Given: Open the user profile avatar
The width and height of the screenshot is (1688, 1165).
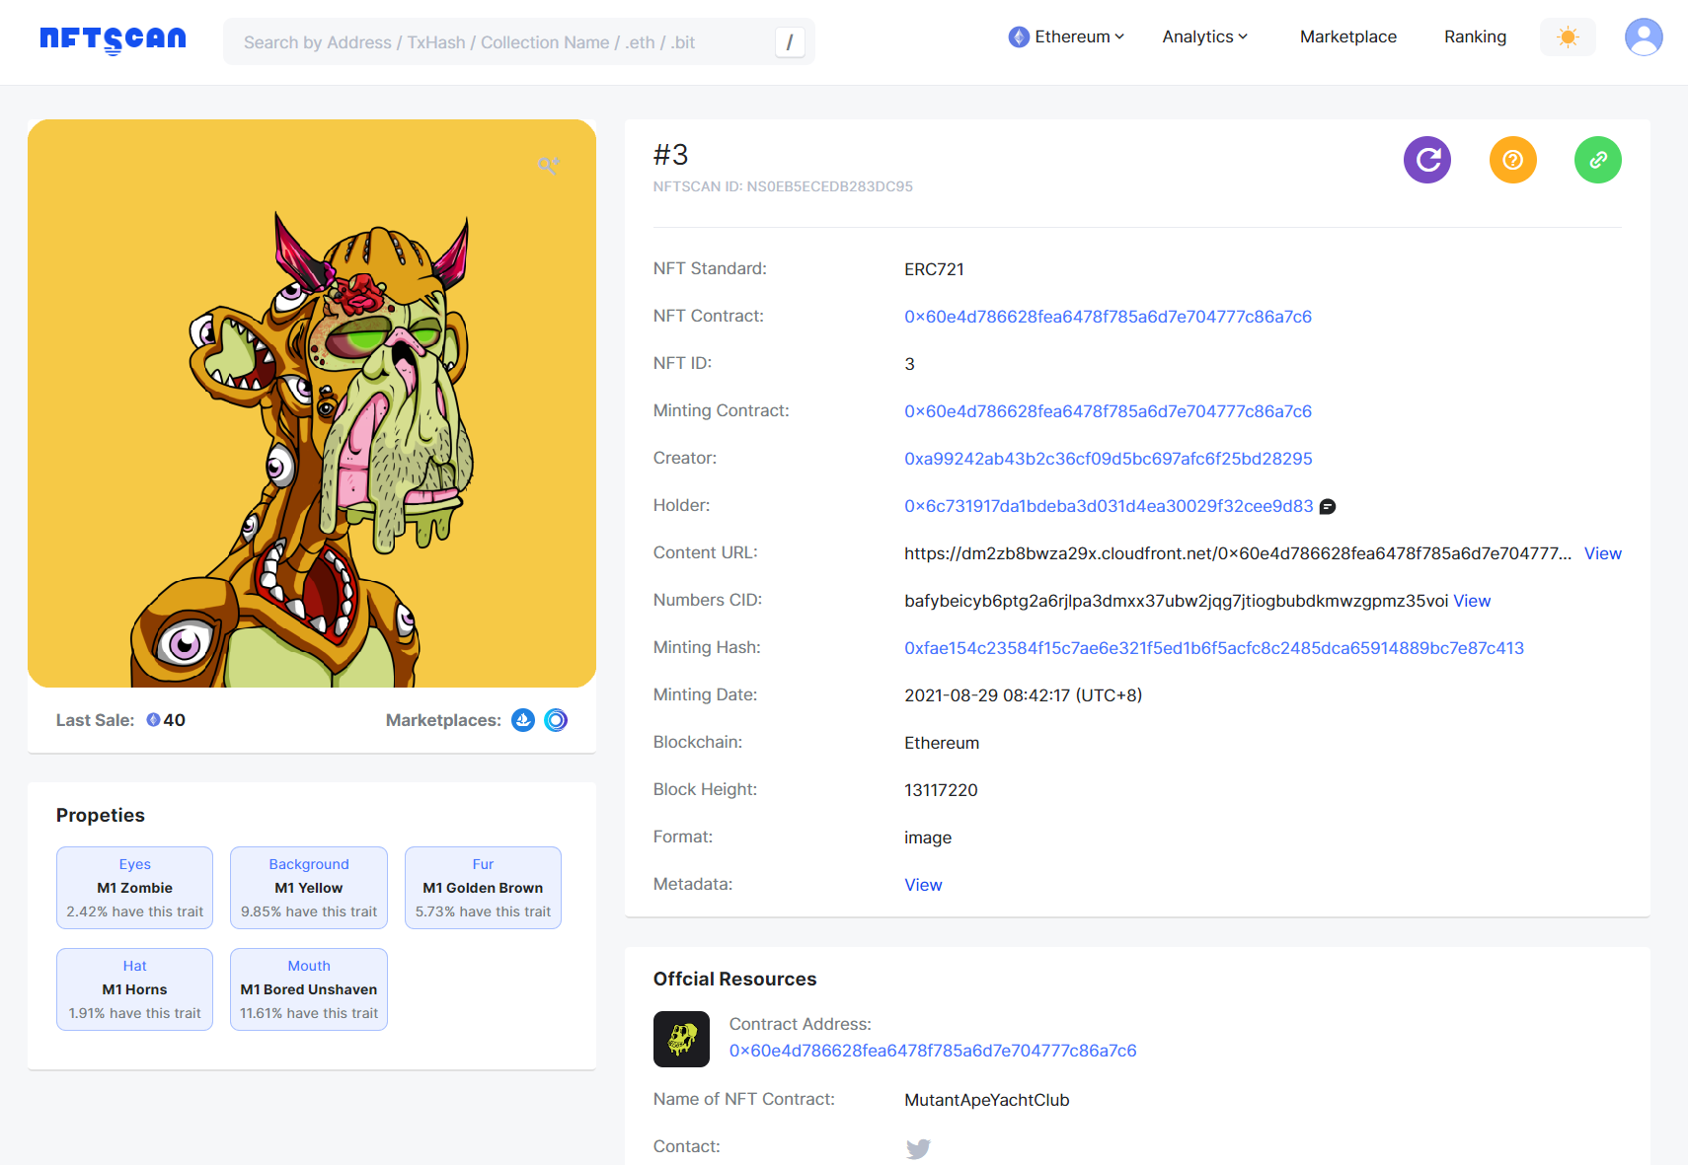Looking at the screenshot, I should [x=1643, y=37].
